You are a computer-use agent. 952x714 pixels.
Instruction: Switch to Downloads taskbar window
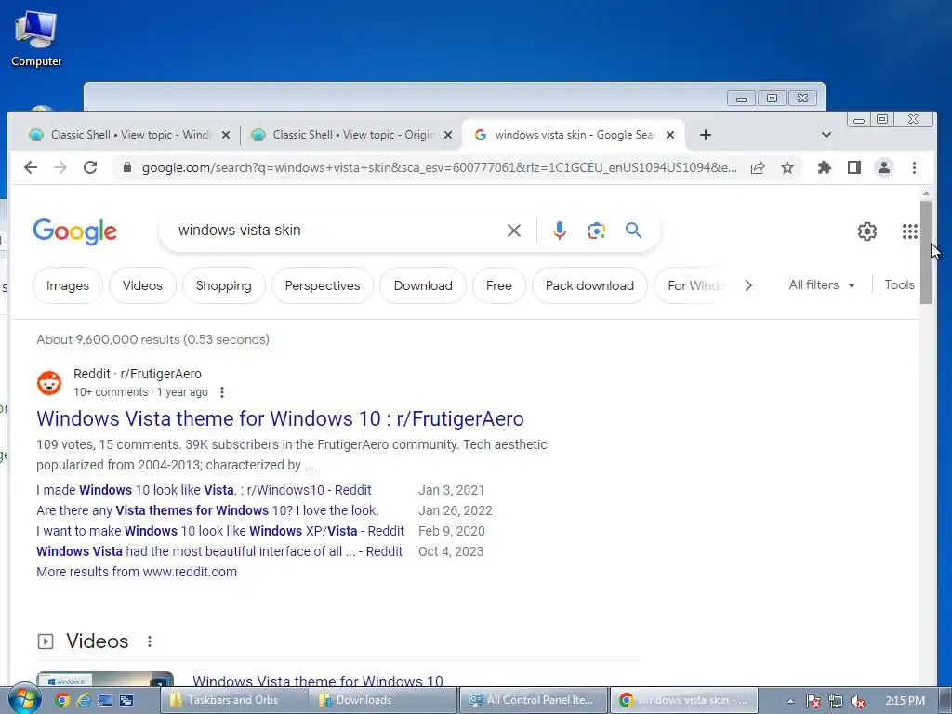click(383, 700)
